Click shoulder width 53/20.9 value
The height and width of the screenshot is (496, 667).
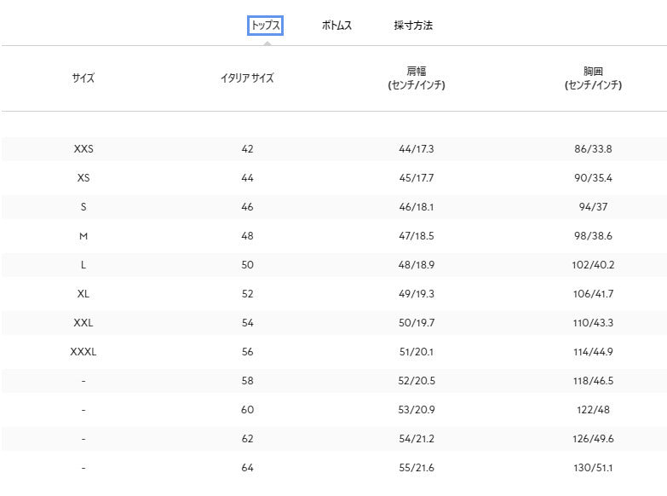pos(417,410)
